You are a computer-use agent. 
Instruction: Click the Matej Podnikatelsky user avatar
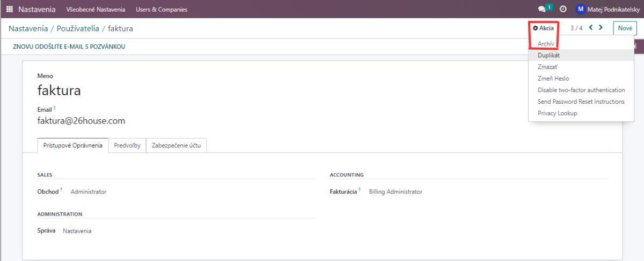coord(580,9)
